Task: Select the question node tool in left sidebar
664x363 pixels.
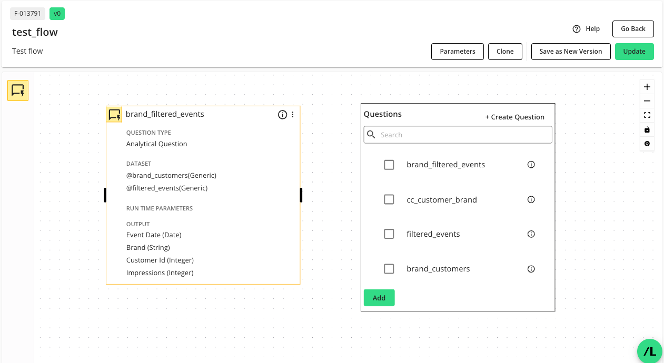Action: point(17,90)
